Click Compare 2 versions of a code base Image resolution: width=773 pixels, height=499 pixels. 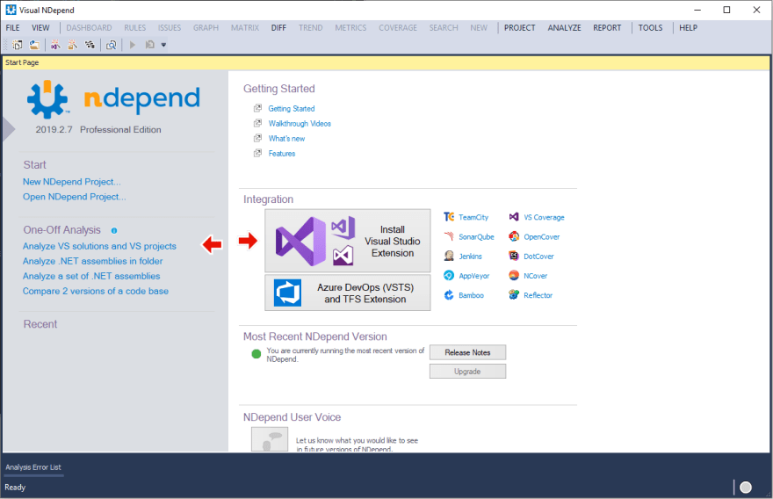96,292
